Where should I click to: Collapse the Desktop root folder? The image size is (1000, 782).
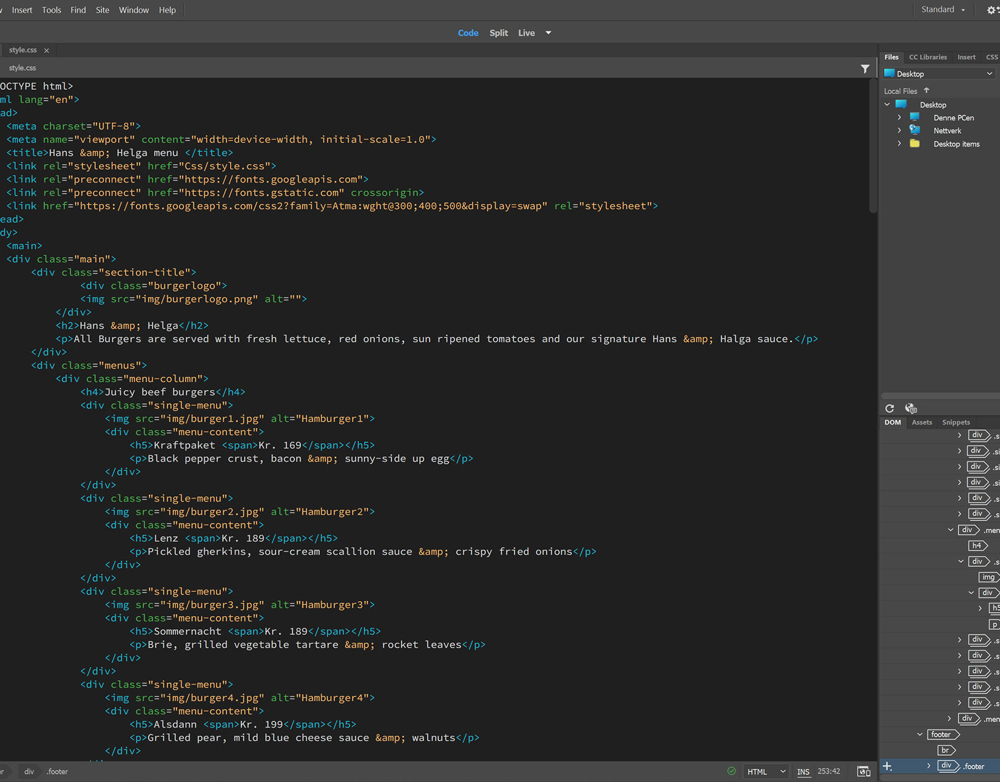[888, 104]
